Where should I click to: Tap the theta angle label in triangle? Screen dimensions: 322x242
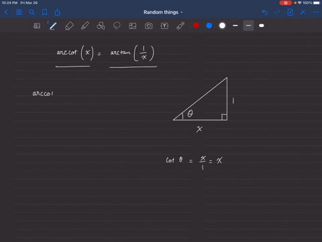click(190, 114)
